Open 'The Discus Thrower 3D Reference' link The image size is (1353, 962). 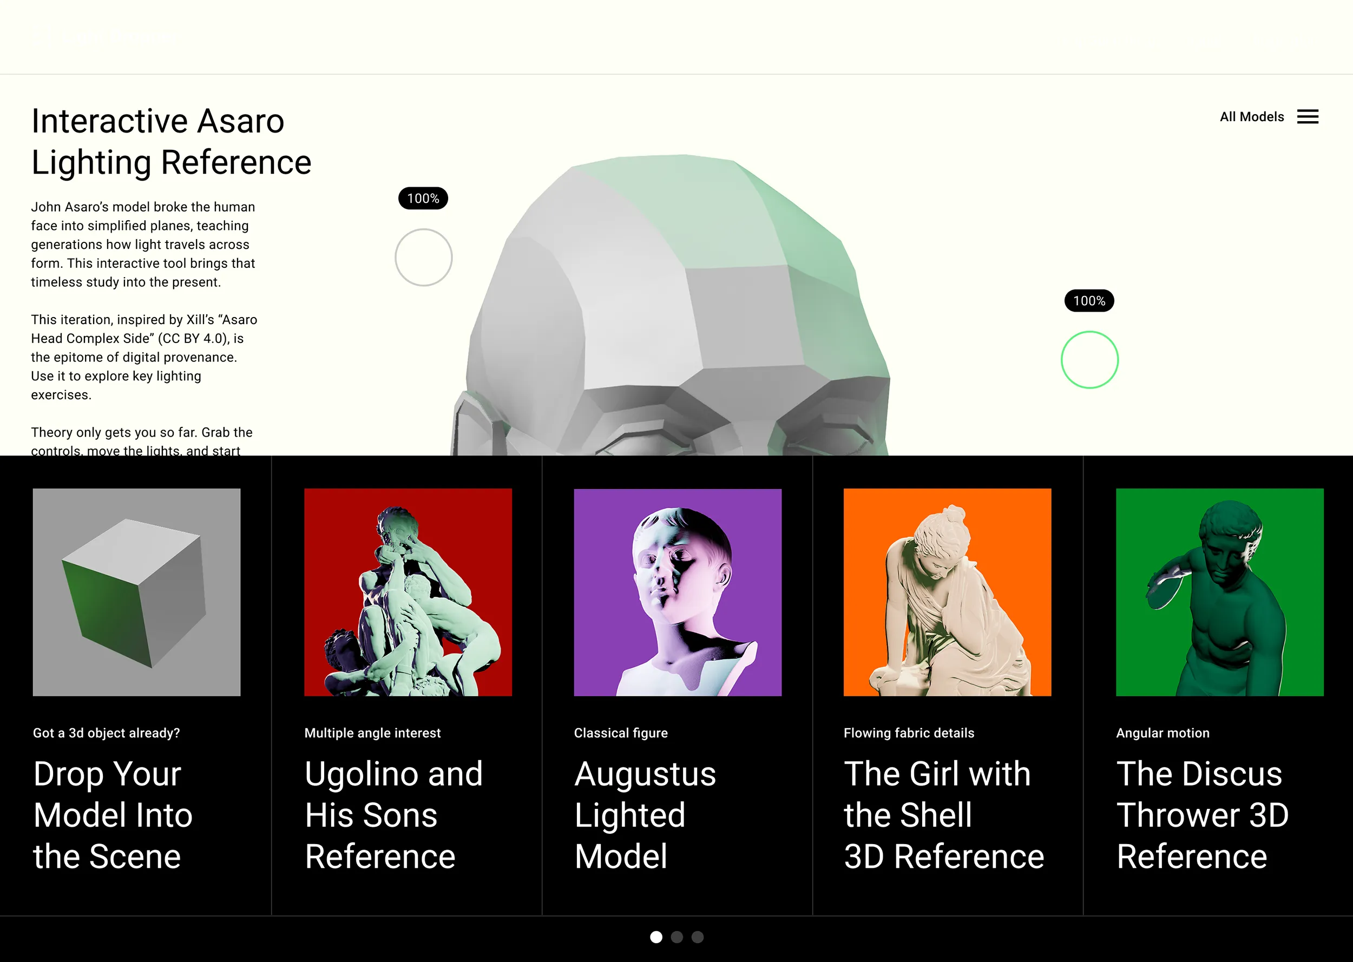[1203, 814]
